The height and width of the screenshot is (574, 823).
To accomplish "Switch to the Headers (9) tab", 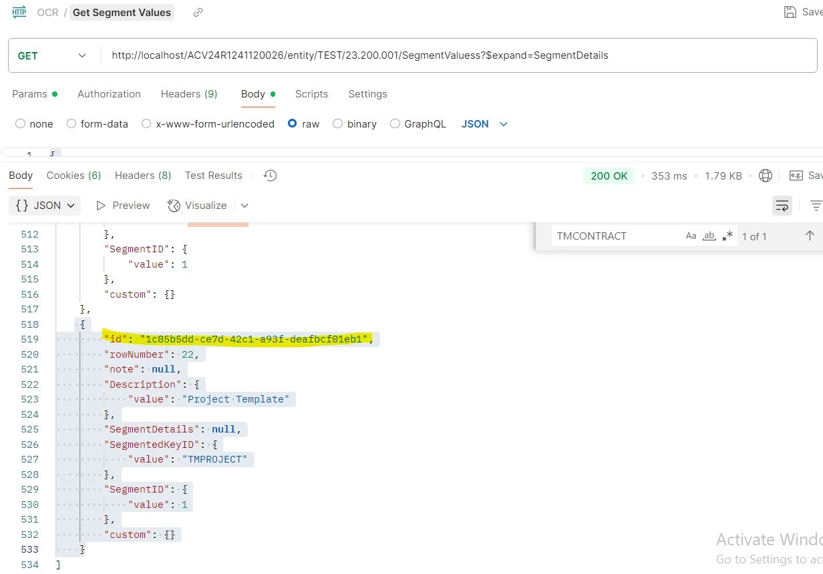I will (189, 94).
